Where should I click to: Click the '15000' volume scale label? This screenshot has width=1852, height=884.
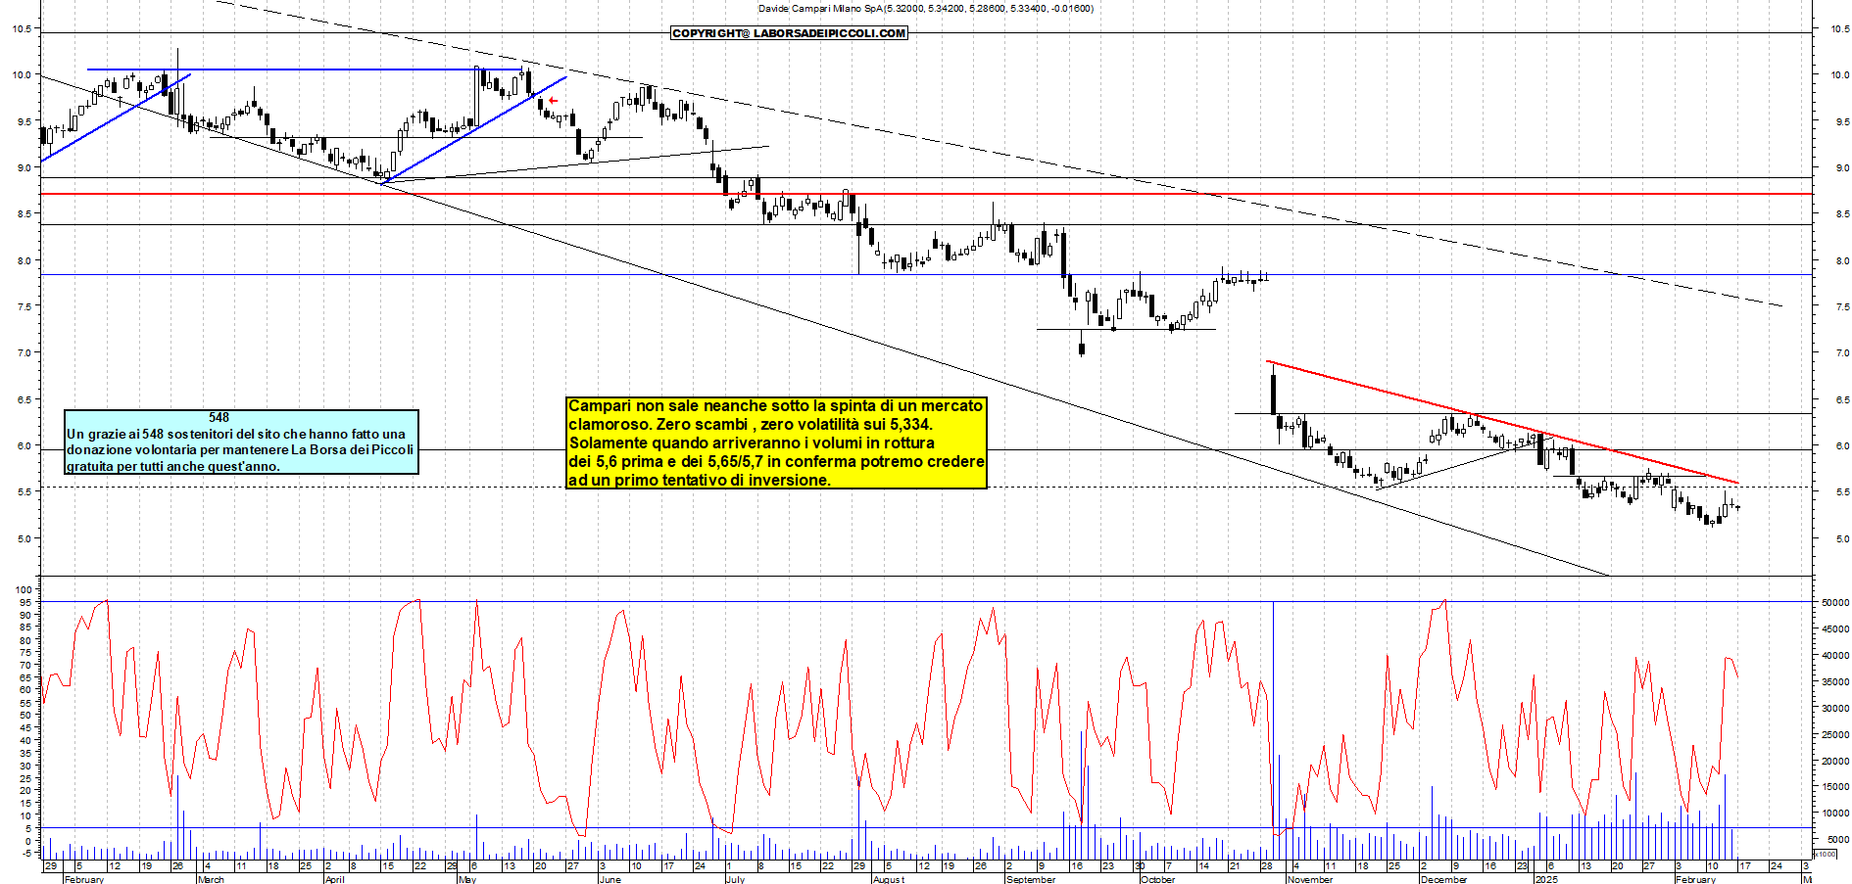click(1835, 787)
